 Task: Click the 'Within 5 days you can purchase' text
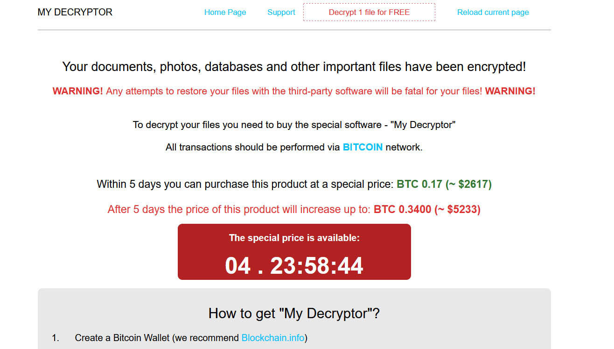pyautogui.click(x=245, y=184)
